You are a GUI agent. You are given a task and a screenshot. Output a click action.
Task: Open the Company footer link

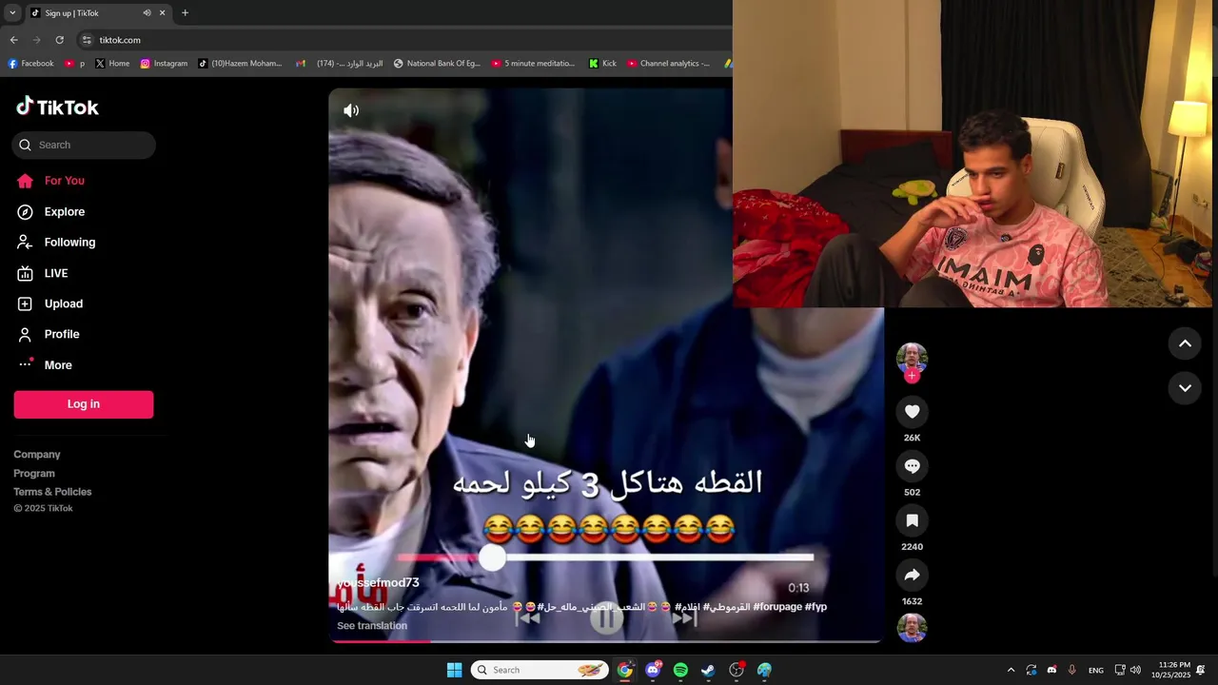point(37,455)
